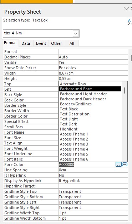Choose Highlight color option
The width and height of the screenshot is (132, 224).
(x=90, y=129)
